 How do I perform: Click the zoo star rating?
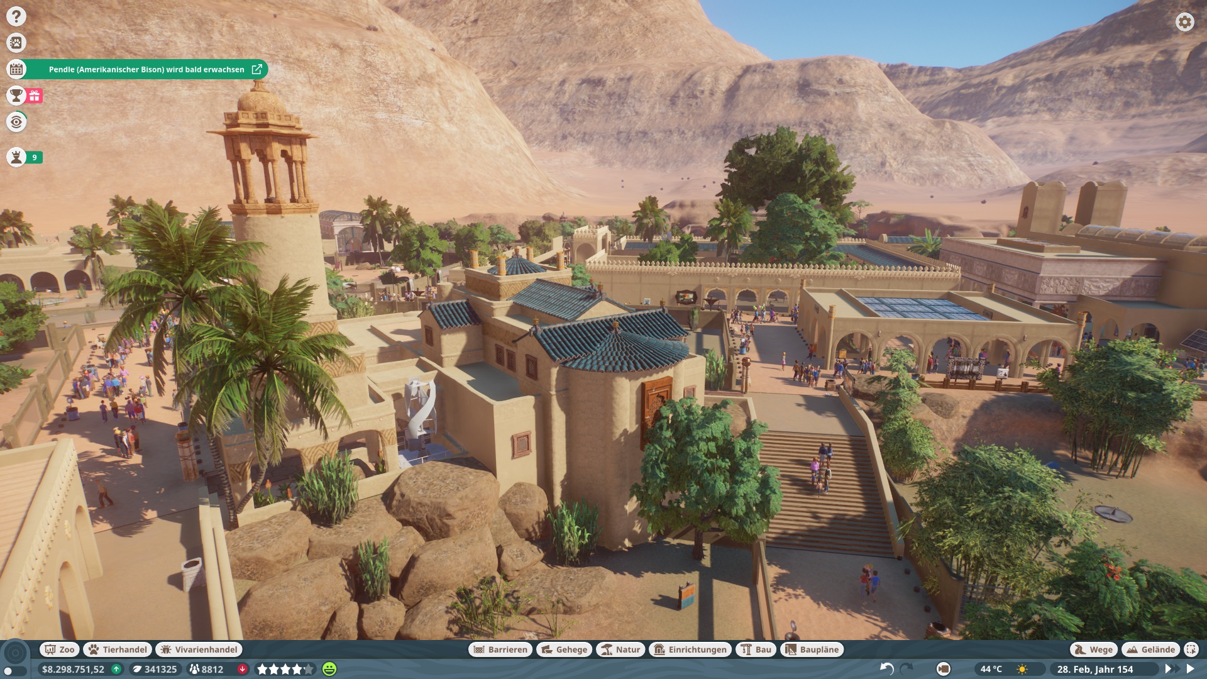coord(285,669)
